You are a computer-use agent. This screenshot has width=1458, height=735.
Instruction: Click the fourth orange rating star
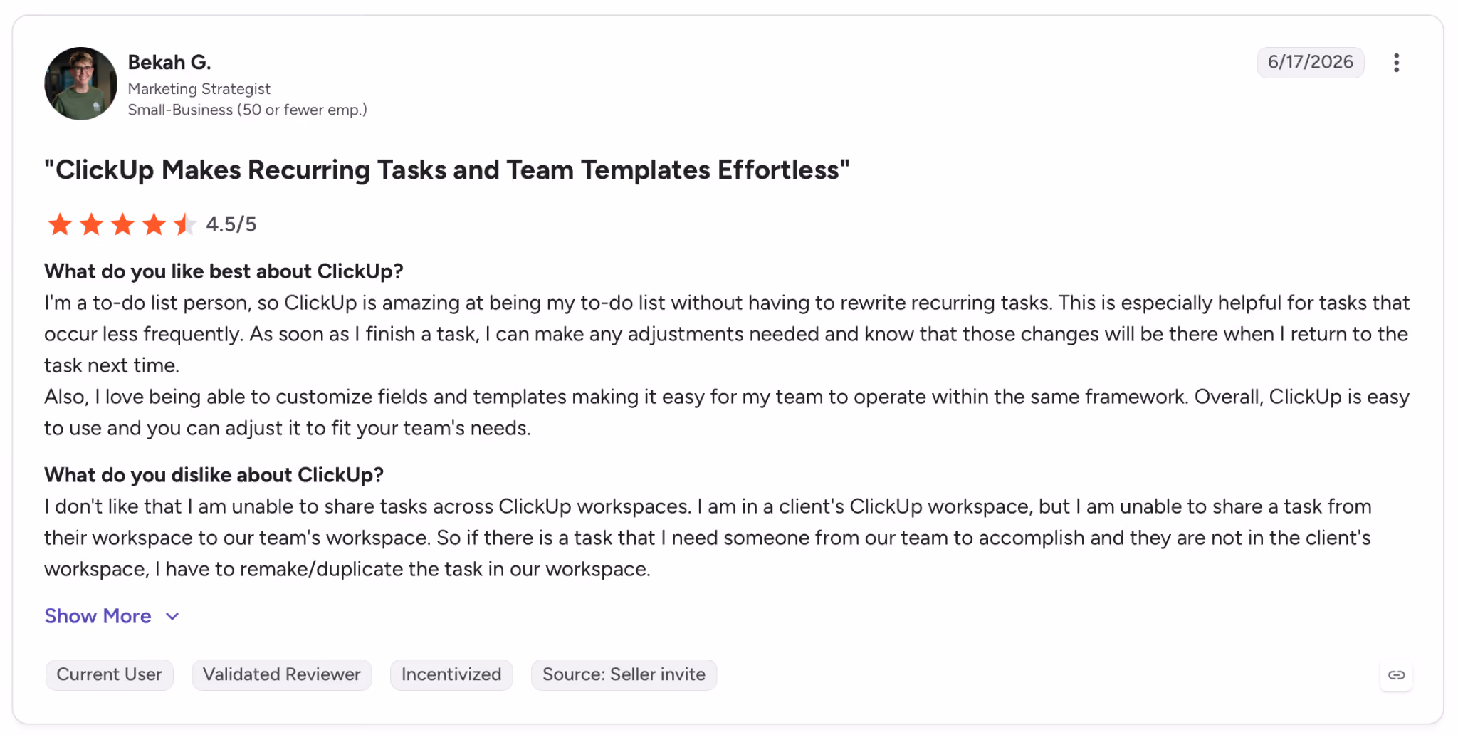154,224
